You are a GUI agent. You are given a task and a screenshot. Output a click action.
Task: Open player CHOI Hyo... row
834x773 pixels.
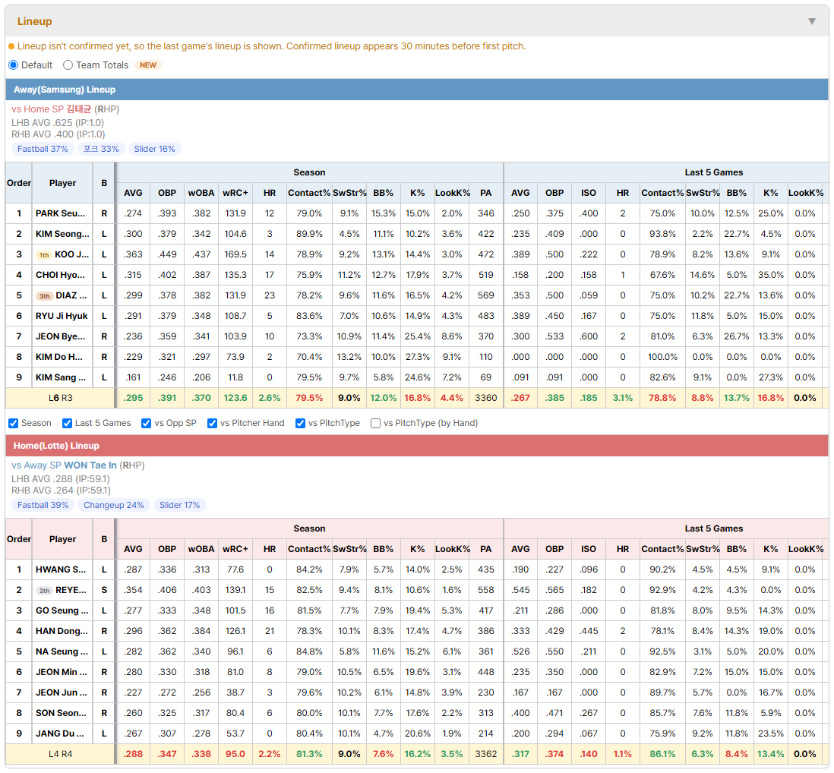60,275
